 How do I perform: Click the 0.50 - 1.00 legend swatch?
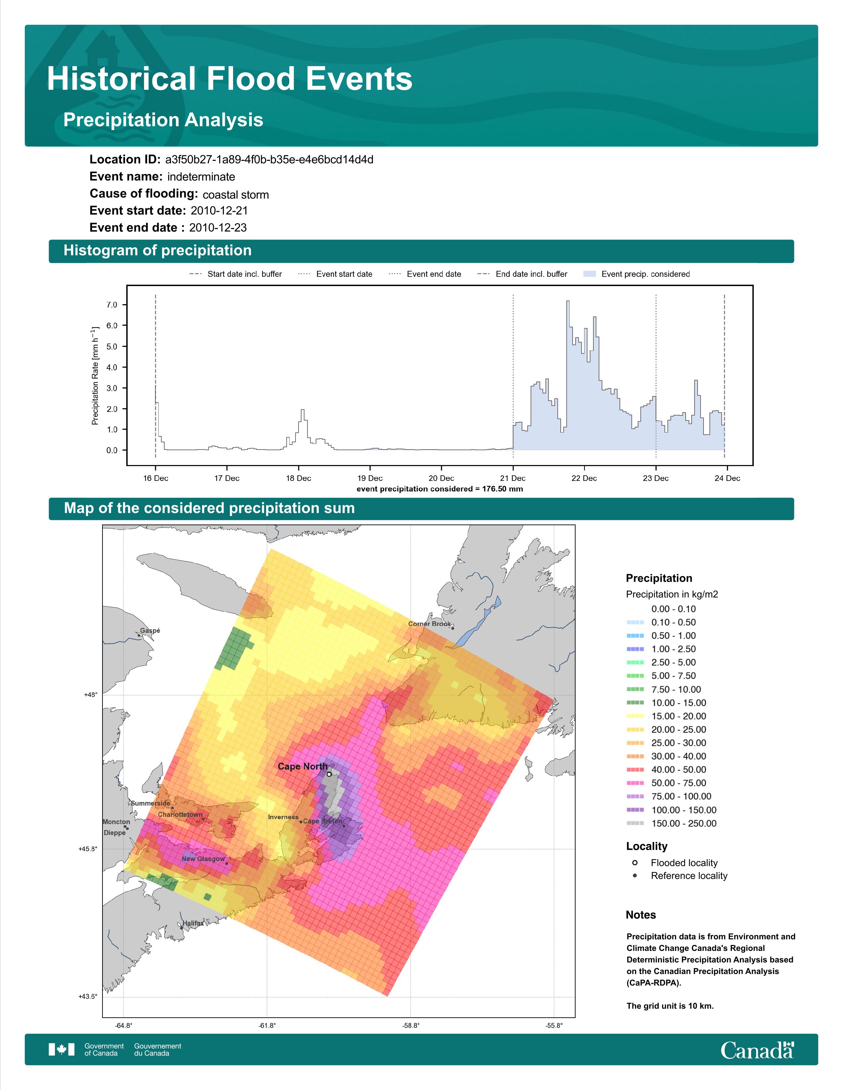click(635, 636)
